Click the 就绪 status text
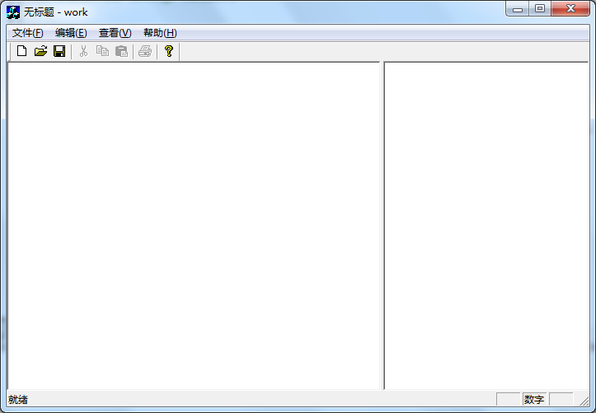 18,399
